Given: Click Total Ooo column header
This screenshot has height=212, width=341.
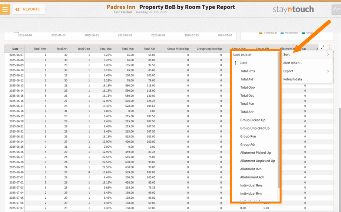Looking at the screenshot, I should tap(84, 49).
